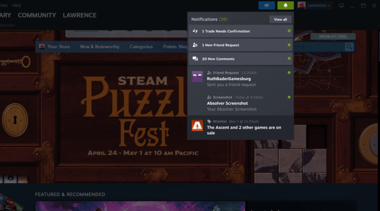Click the Steam logo beside Your Store

click(x=42, y=46)
